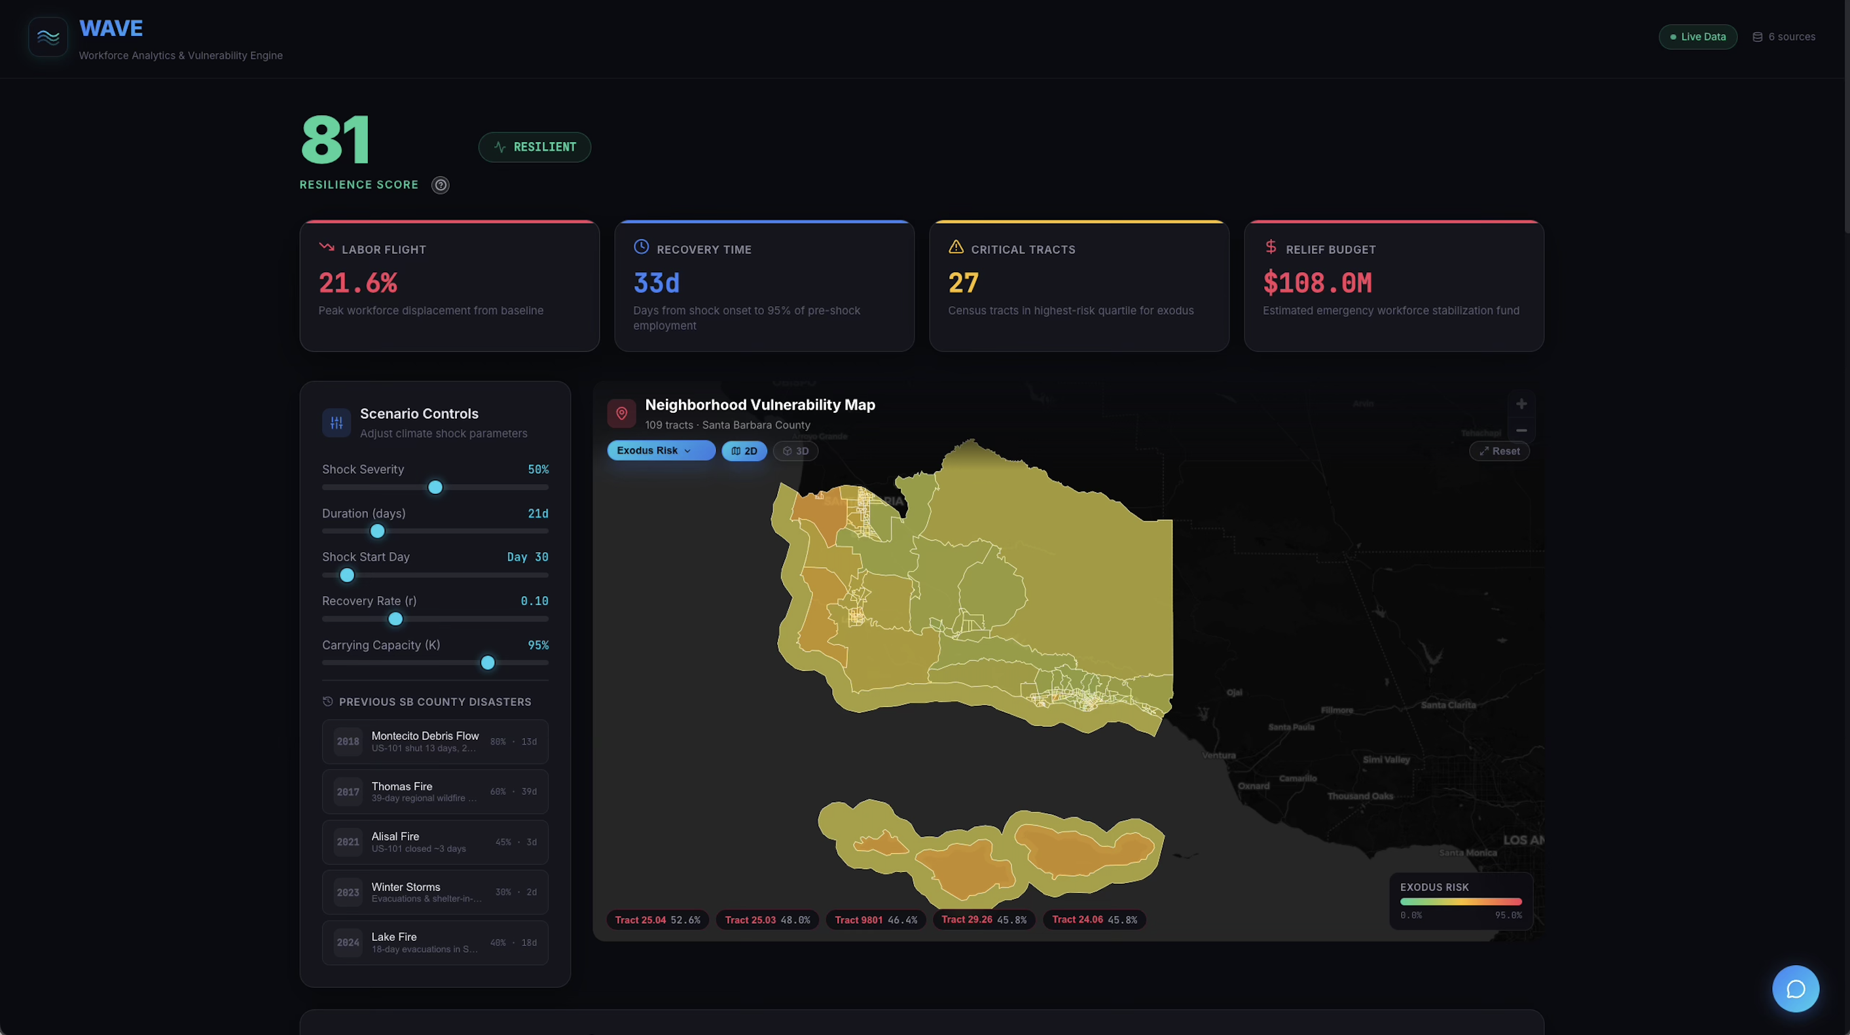This screenshot has height=1035, width=1850.
Task: Select the Montecito Debris Flow 2018 scenario
Action: click(435, 741)
